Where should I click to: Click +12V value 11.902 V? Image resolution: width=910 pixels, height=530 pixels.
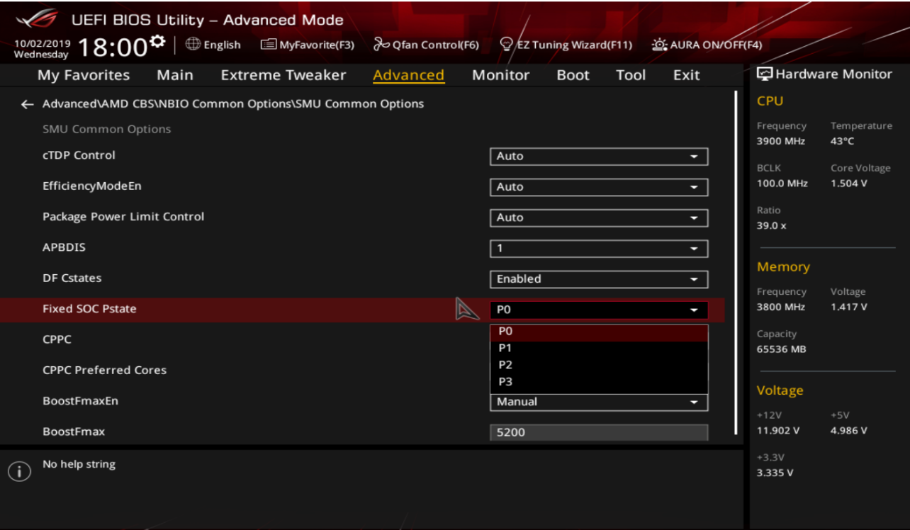click(x=778, y=430)
